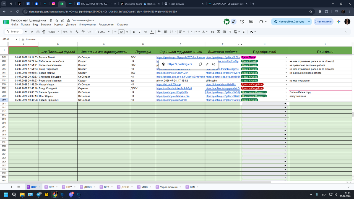The height and width of the screenshot is (199, 354).
Task: Click the undo arrow in toolbar
Action: coord(26,32)
